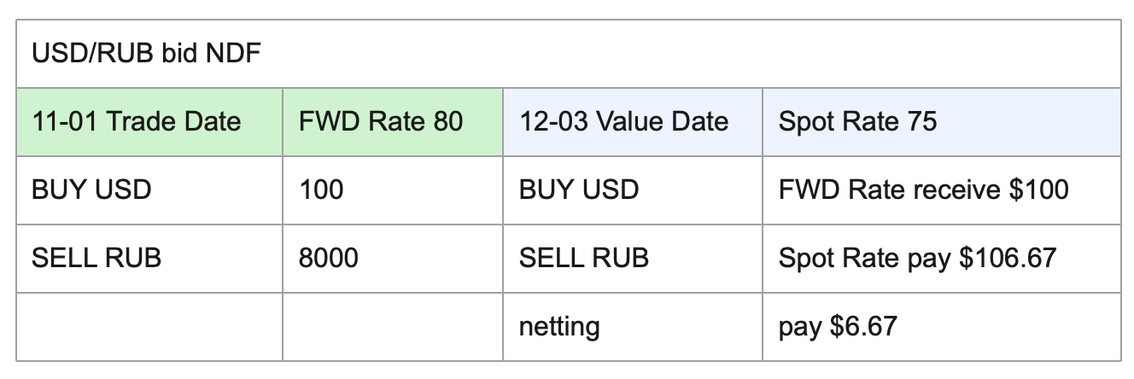
Task: Click the FWD Rate 80 header cell
Action: 380,121
